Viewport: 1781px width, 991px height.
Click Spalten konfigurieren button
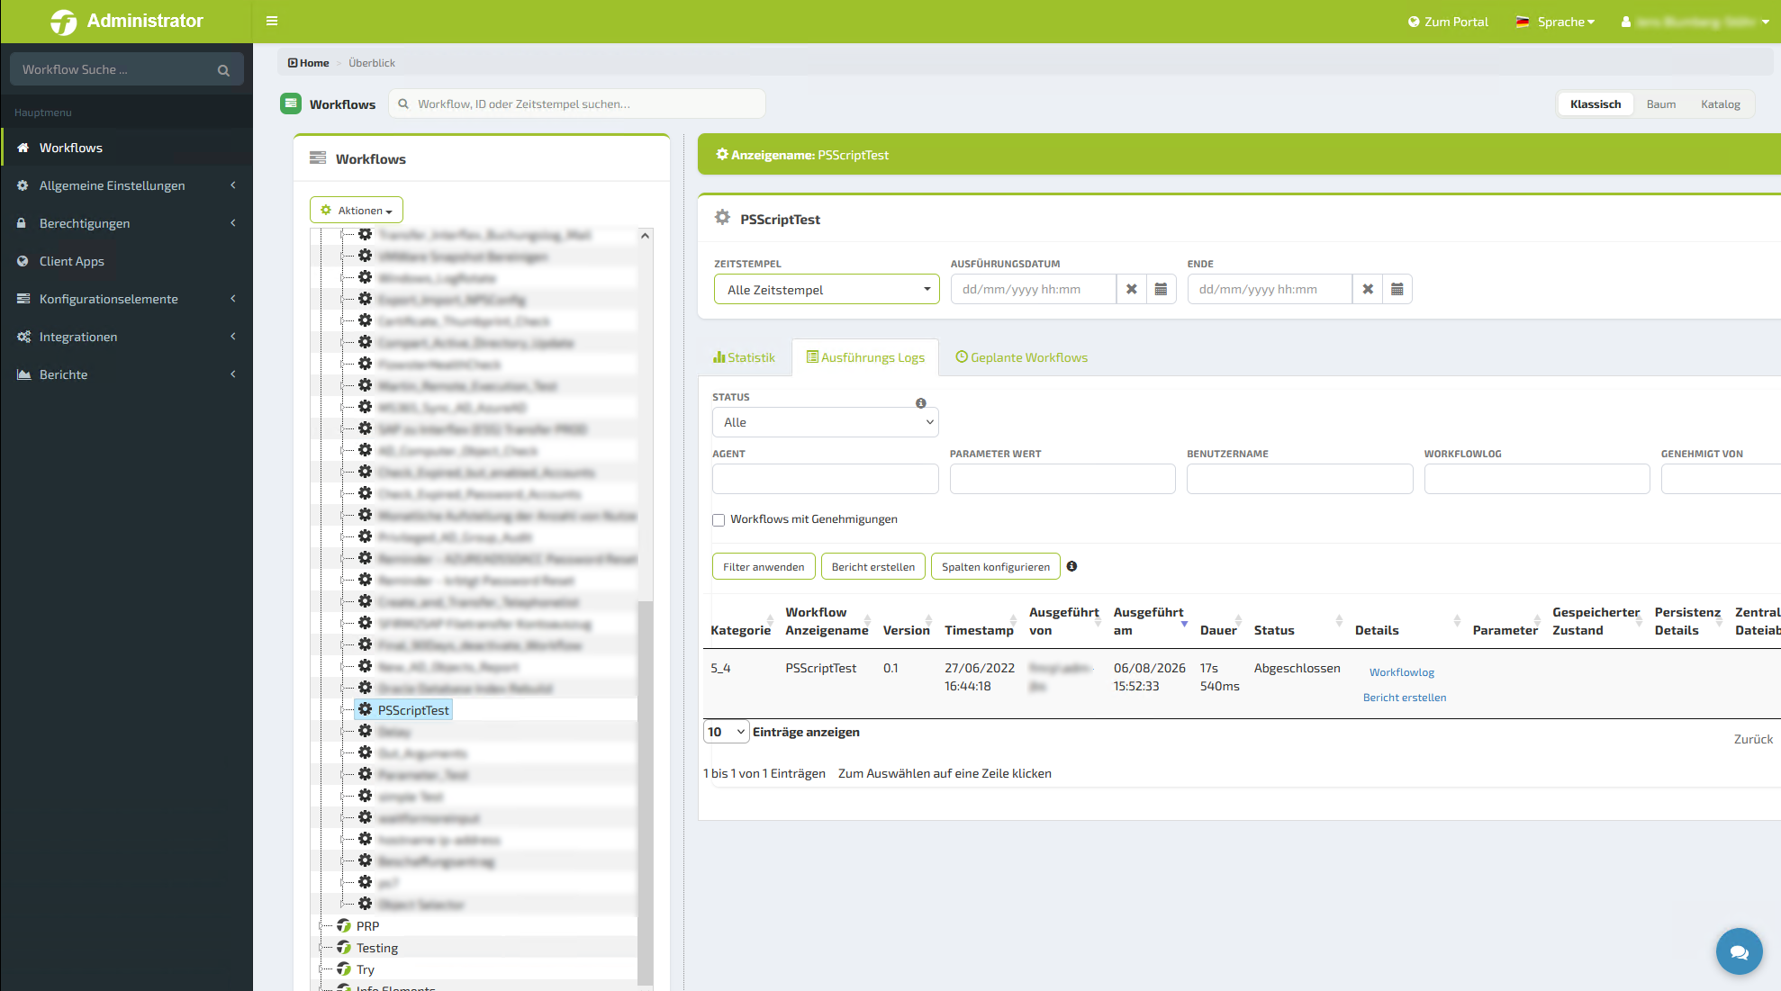(x=996, y=567)
